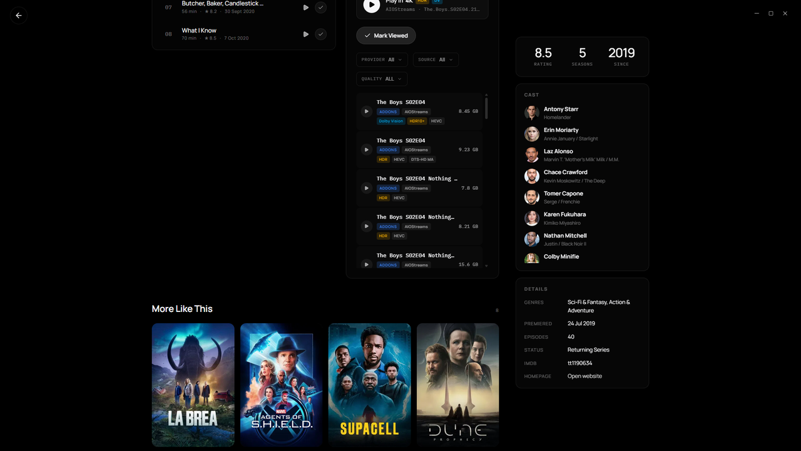Select the DTS-HD MA tag

click(x=422, y=160)
